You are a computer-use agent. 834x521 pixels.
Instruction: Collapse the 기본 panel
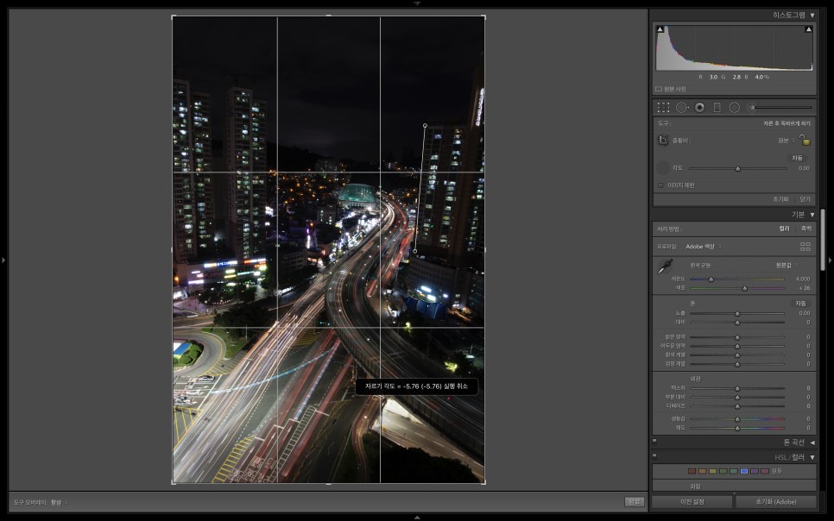click(x=812, y=215)
